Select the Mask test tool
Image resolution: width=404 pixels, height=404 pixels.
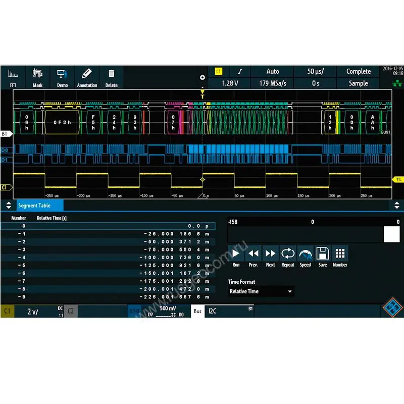pyautogui.click(x=38, y=77)
